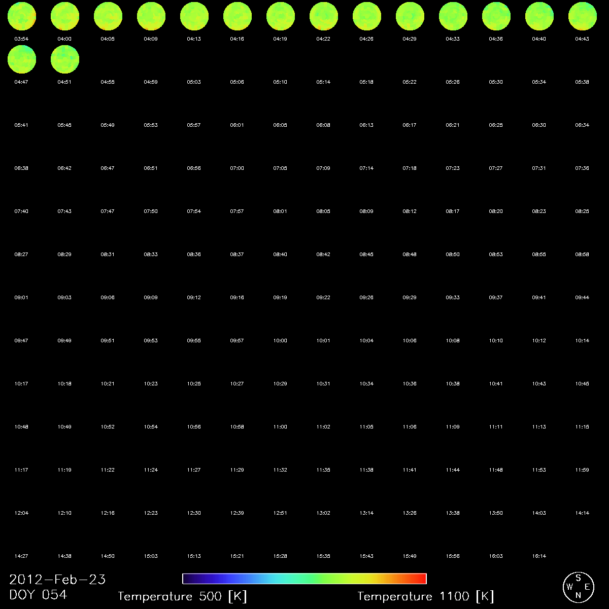Click the 05:22 timestamp
The width and height of the screenshot is (609, 609).
(410, 82)
